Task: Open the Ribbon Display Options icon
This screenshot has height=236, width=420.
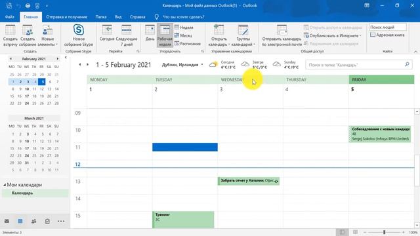Action: coord(367,5)
